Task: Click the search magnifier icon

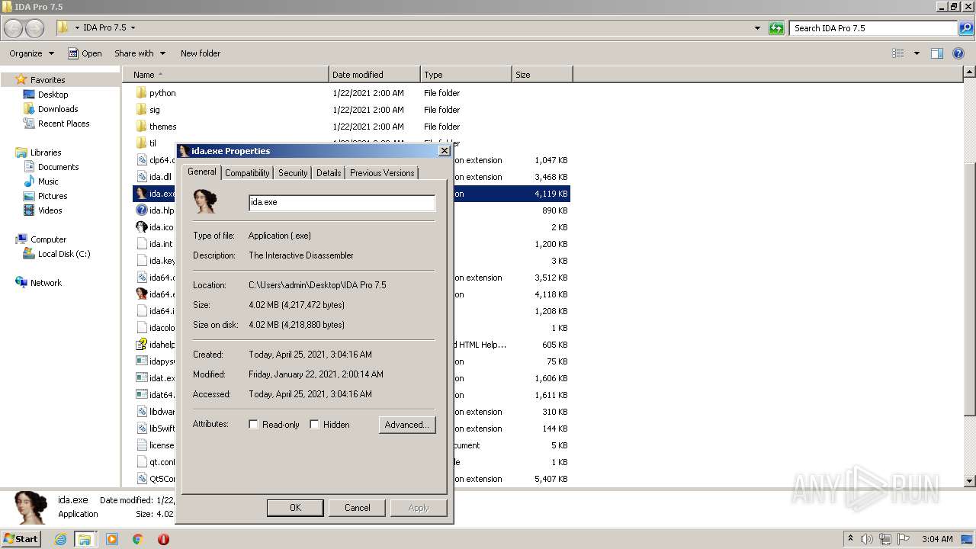Action: click(x=966, y=28)
